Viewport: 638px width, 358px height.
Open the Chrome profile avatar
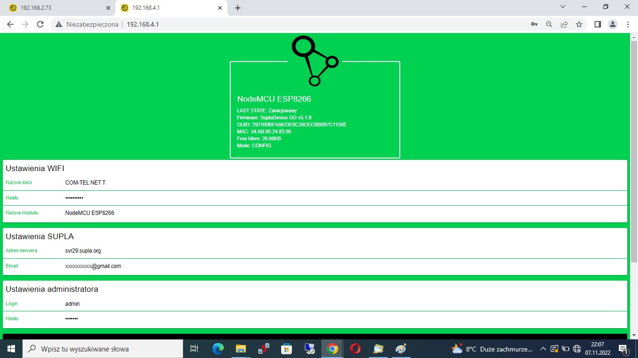coord(613,24)
